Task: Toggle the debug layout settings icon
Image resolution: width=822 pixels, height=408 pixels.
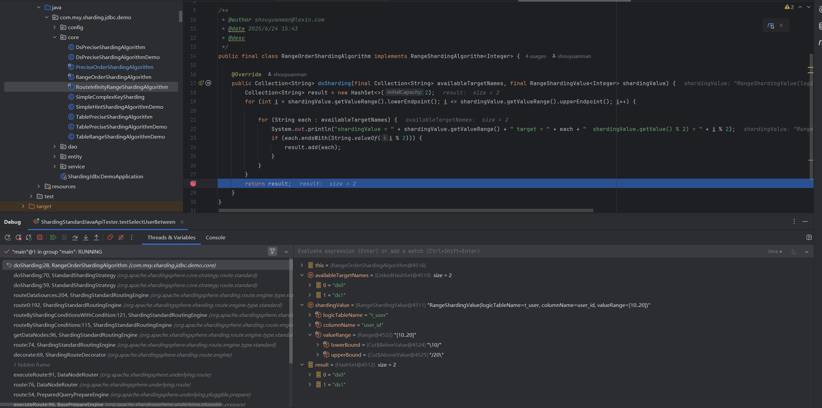Action: 809,237
